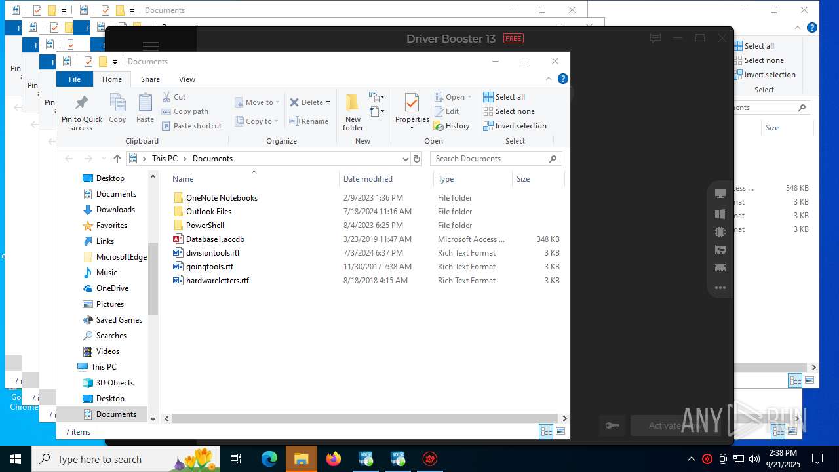Viewport: 839px width, 472px height.
Task: Select goingtools.rtf file
Action: point(210,267)
